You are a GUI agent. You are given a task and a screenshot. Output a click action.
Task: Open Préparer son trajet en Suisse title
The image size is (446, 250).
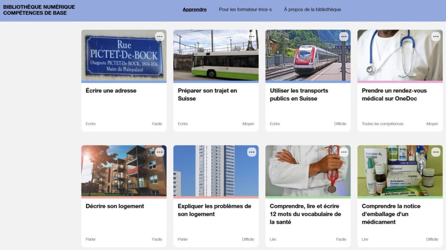pos(207,95)
